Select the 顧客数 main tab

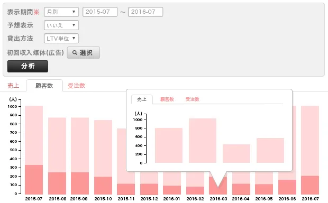44,86
